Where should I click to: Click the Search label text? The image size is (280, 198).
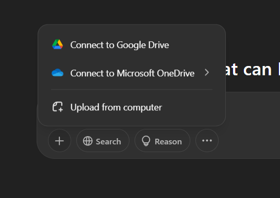(108, 142)
